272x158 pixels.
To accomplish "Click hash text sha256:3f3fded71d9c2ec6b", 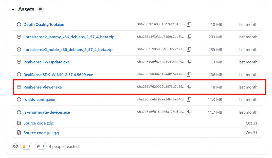I will [161, 37].
